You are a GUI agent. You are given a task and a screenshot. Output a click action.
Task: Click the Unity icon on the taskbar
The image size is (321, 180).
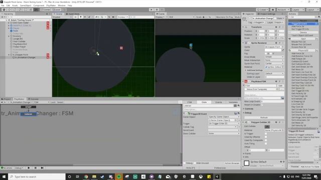217,176
